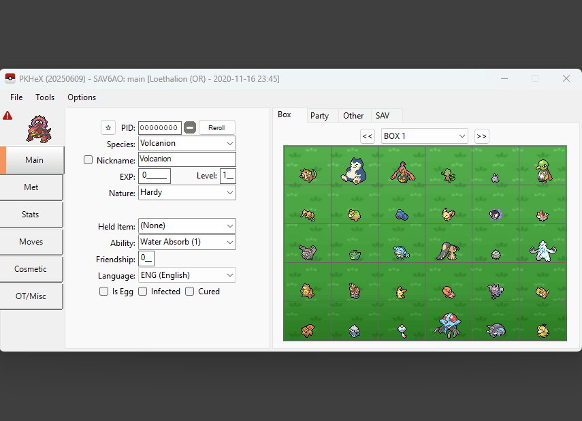Viewport: 582px width, 421px height.
Task: Select Mawile in the box grid
Action: coord(449,243)
